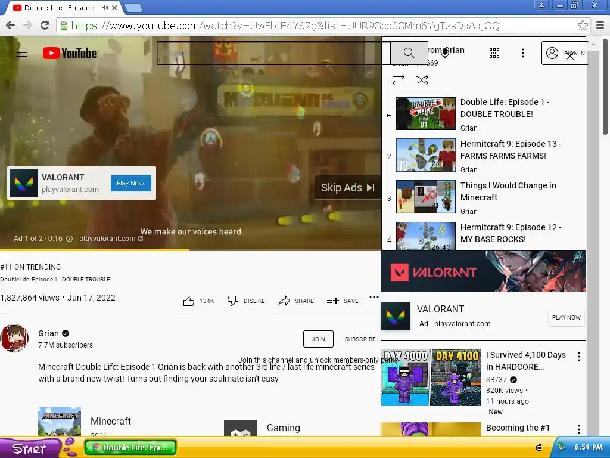This screenshot has height=458, width=610.
Task: Click the address bar URL
Action: [x=285, y=26]
